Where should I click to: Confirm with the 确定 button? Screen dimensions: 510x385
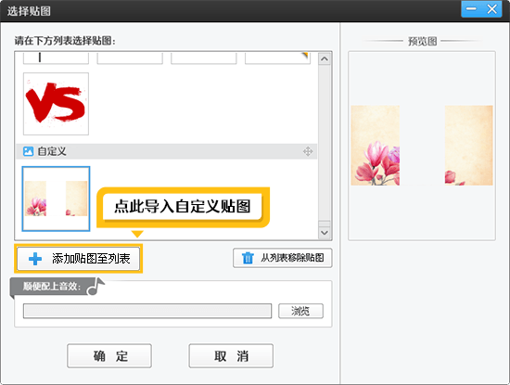pyautogui.click(x=109, y=355)
